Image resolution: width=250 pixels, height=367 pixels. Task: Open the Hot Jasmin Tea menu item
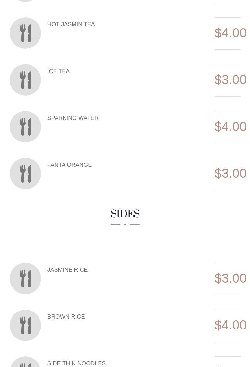pos(71,24)
